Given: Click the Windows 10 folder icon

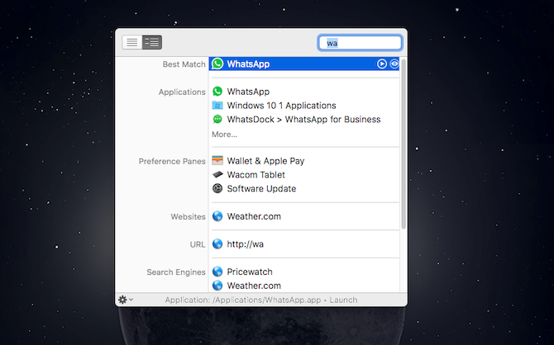Looking at the screenshot, I should tap(217, 105).
